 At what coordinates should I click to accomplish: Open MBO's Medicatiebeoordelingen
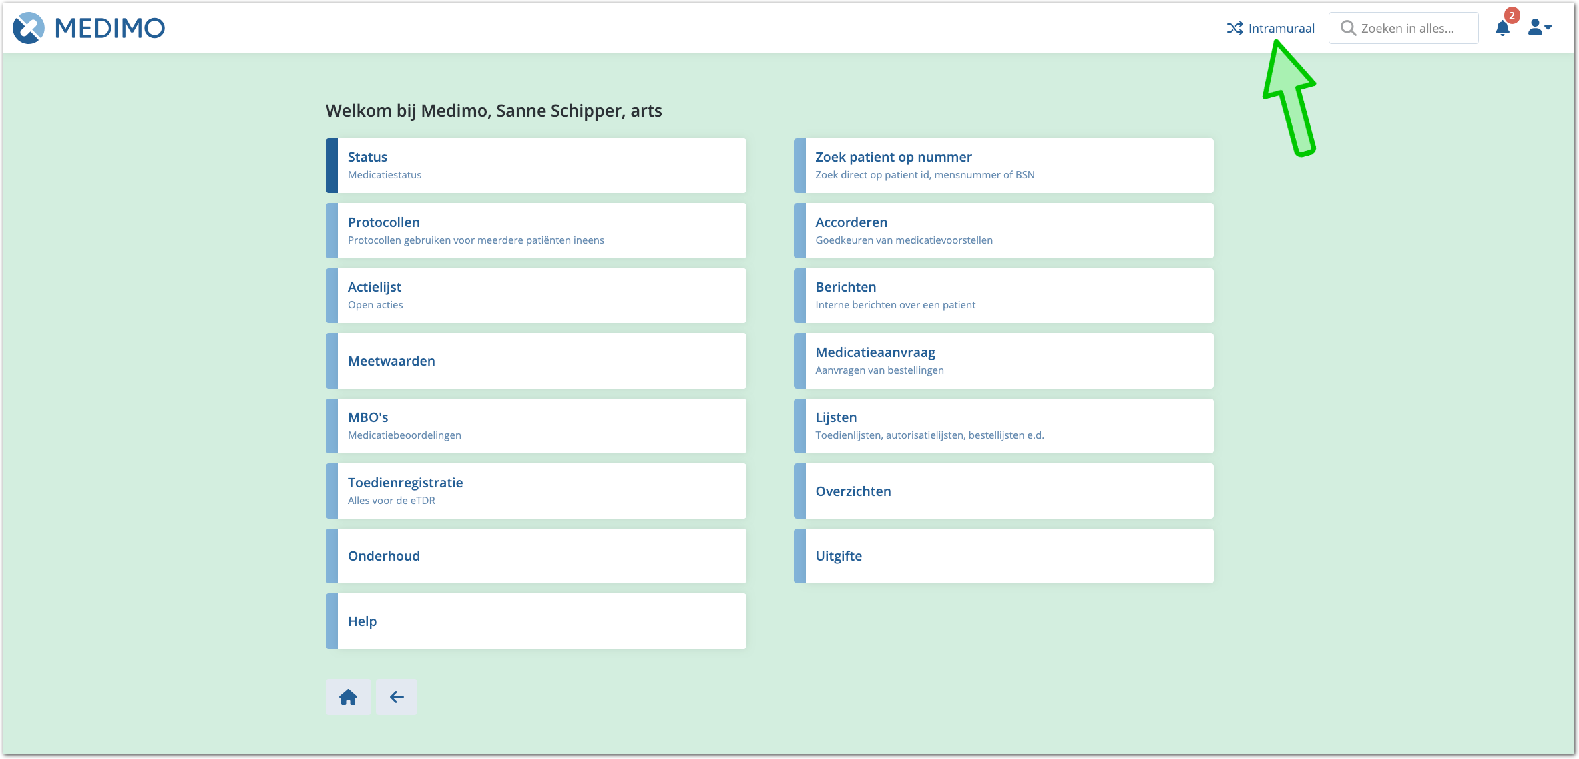point(535,426)
